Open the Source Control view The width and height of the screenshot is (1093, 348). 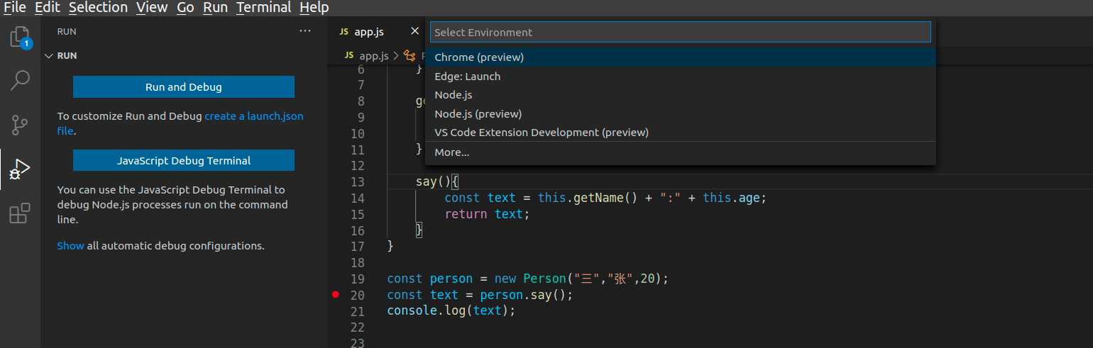[20, 125]
